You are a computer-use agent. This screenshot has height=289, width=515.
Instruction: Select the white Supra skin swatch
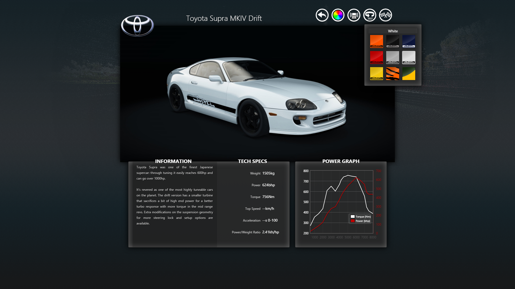point(409,58)
